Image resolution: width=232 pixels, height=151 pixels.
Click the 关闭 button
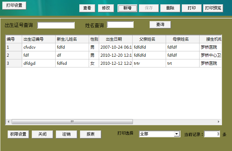[42, 134]
